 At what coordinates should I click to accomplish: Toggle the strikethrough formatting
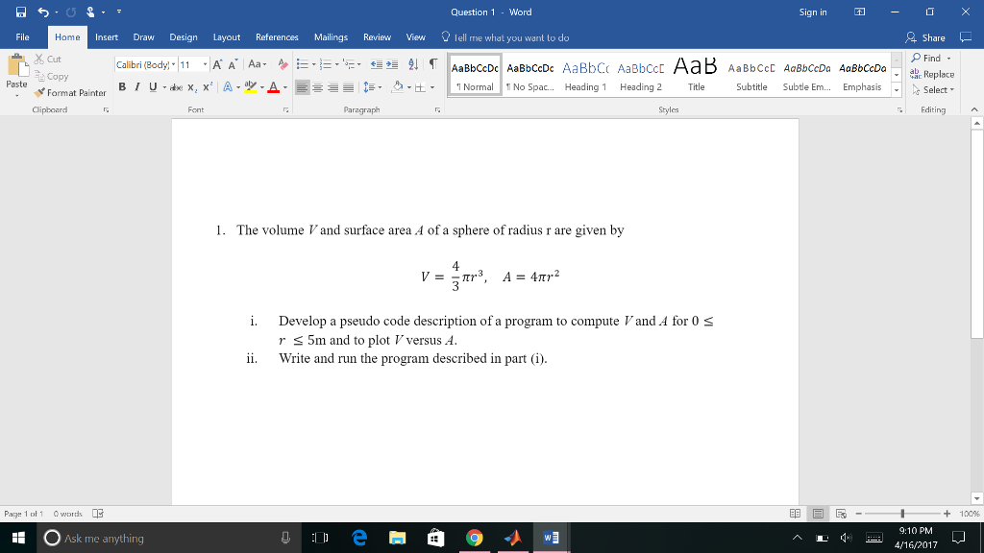tap(177, 86)
